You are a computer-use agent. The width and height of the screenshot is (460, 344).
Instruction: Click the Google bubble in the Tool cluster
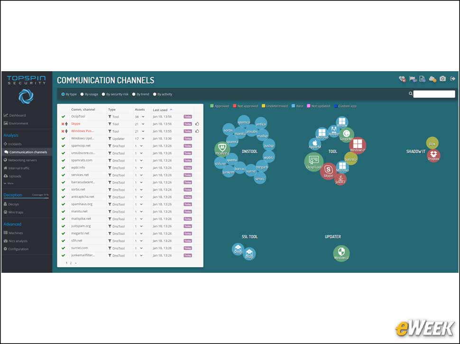tap(347, 135)
